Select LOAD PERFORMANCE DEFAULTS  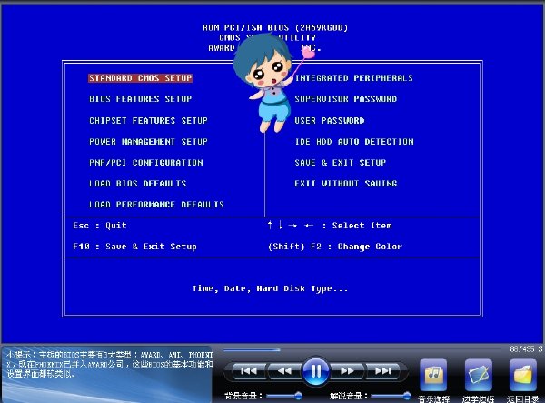[156, 205]
